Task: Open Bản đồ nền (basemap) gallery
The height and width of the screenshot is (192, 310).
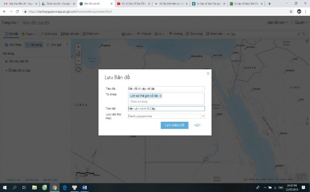Action: coord(70,34)
